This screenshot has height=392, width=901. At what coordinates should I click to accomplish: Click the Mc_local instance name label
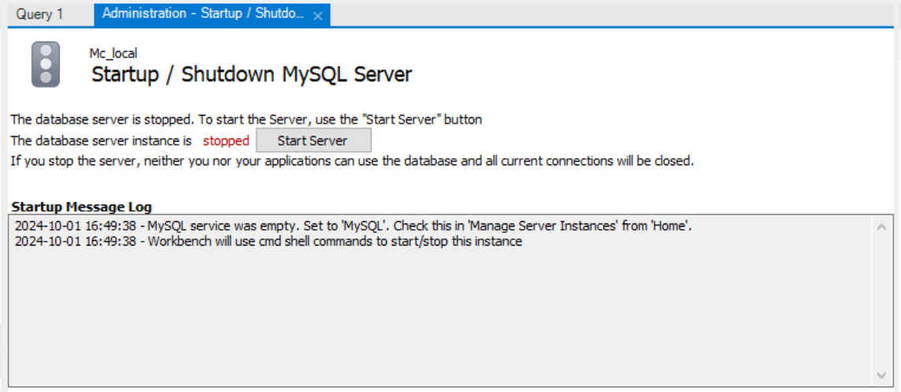[113, 54]
